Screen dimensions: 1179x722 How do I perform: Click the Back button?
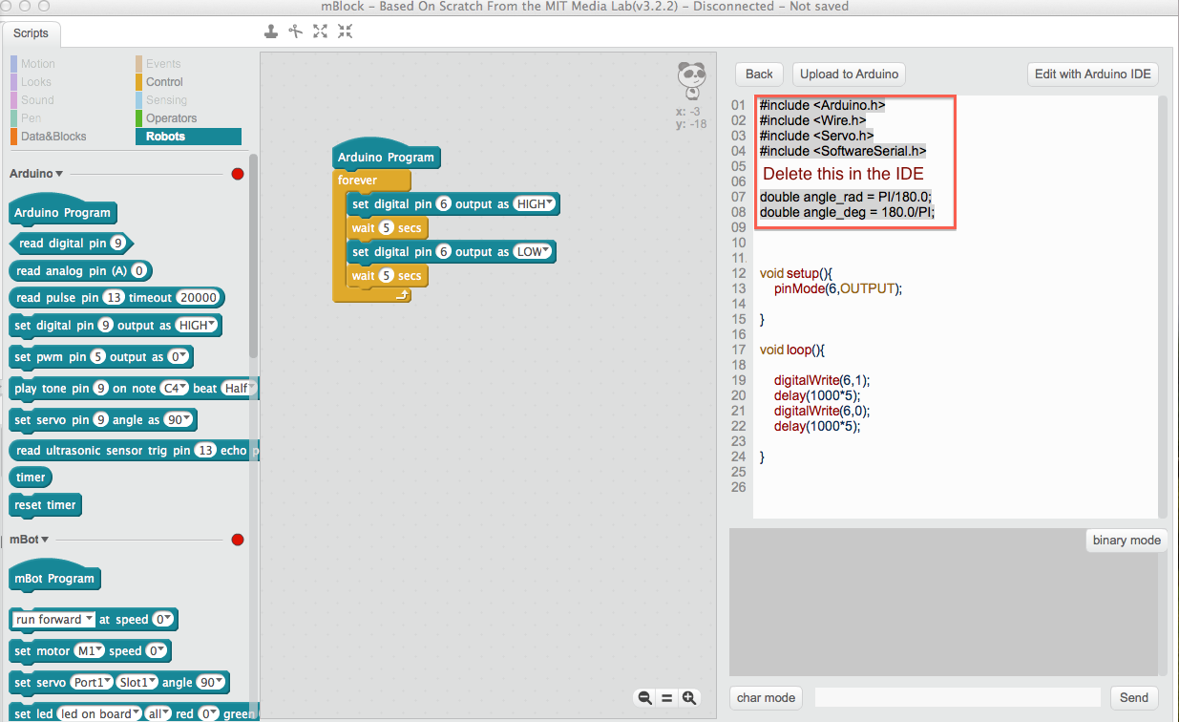(x=759, y=74)
